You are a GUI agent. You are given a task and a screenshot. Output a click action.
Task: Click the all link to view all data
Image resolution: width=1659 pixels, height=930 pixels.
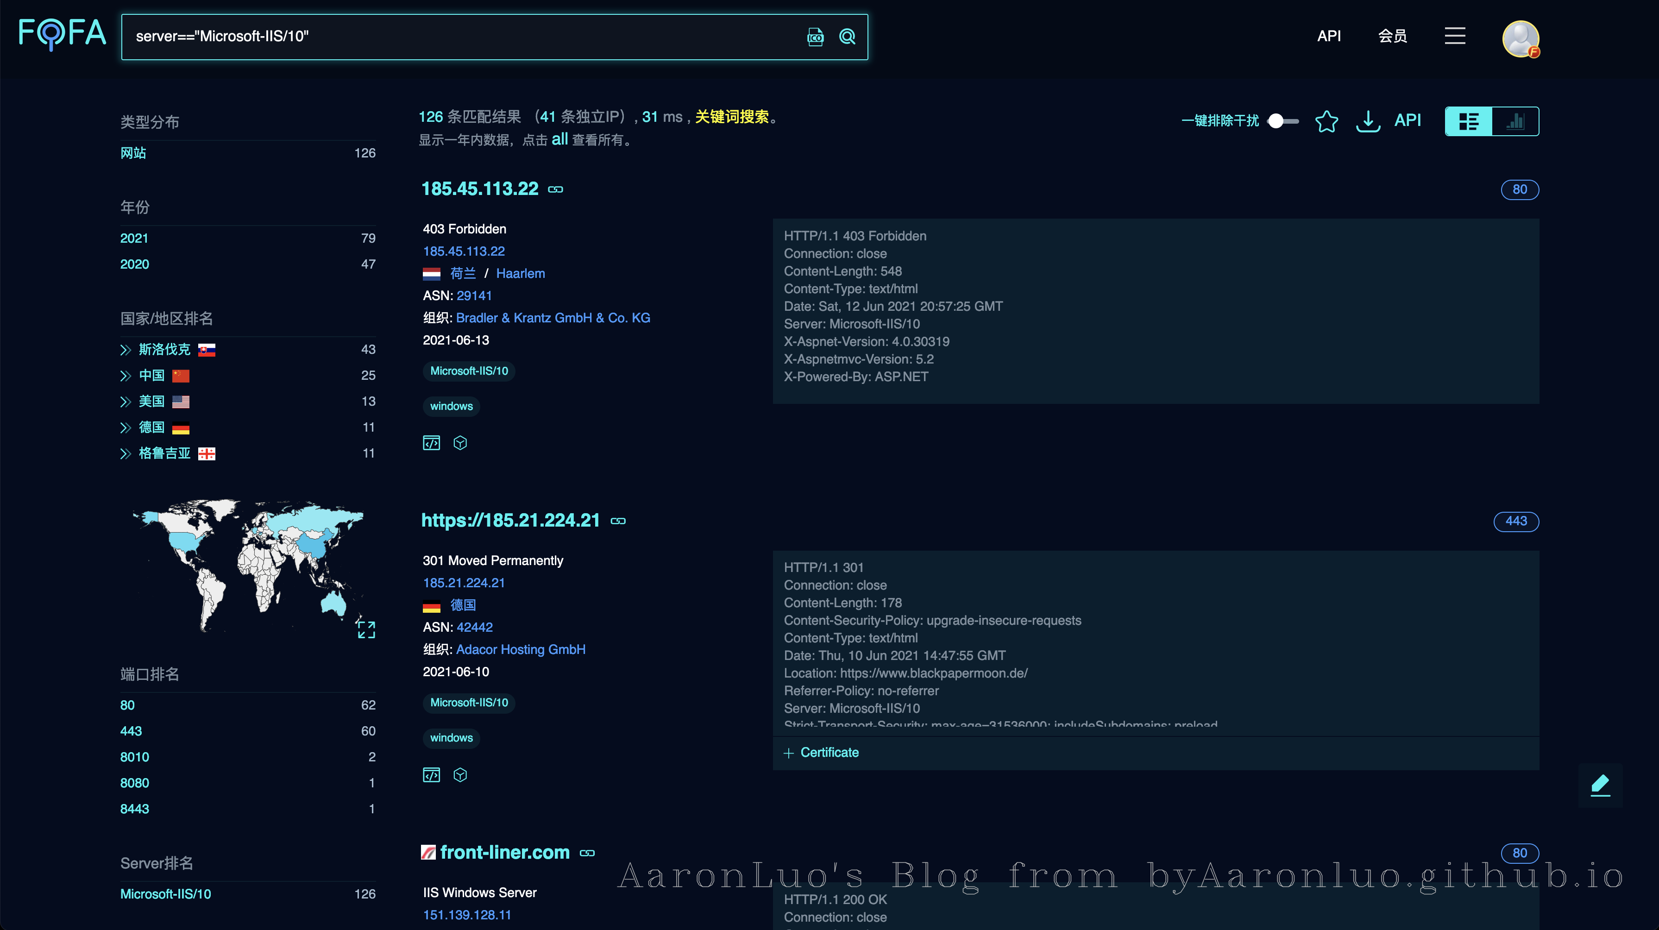(559, 139)
